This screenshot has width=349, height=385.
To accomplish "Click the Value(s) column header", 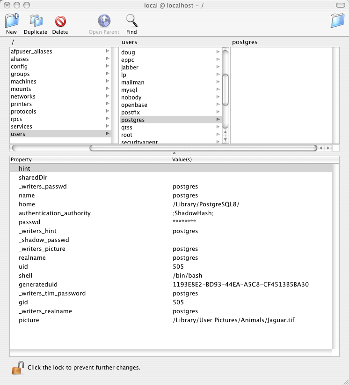I will 252,160.
